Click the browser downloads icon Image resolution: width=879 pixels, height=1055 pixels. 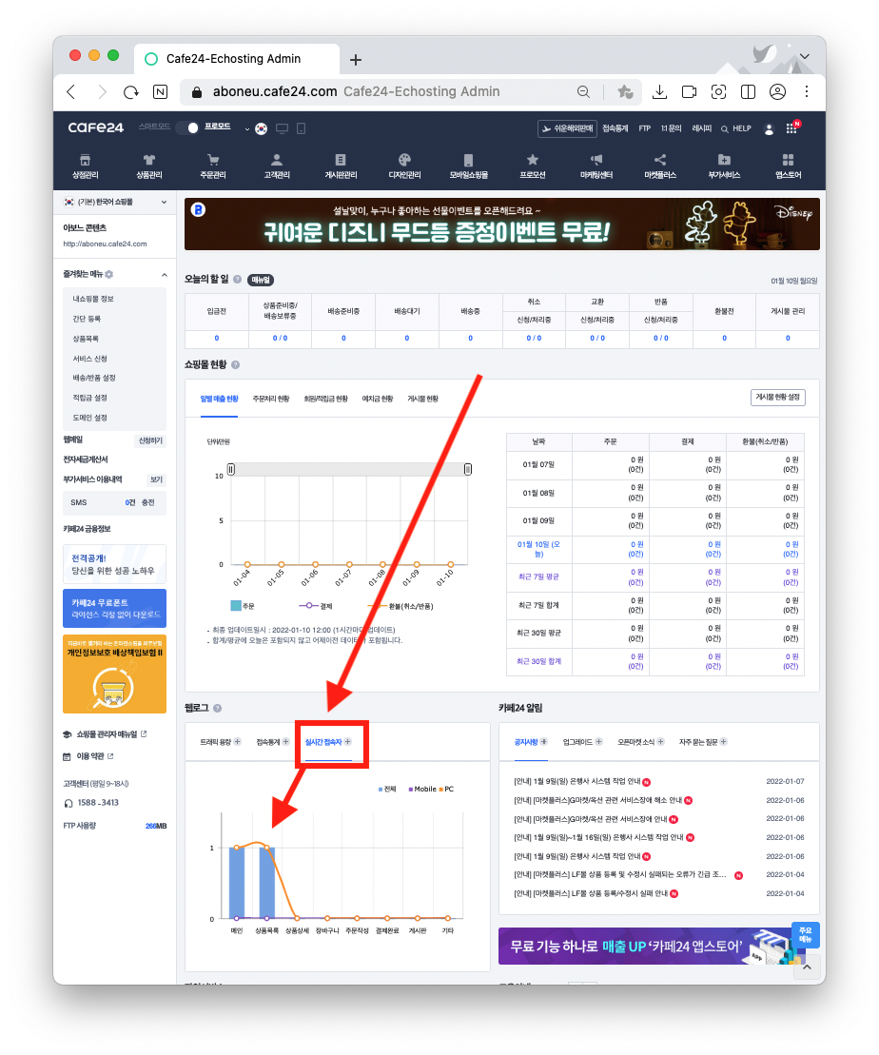(659, 92)
